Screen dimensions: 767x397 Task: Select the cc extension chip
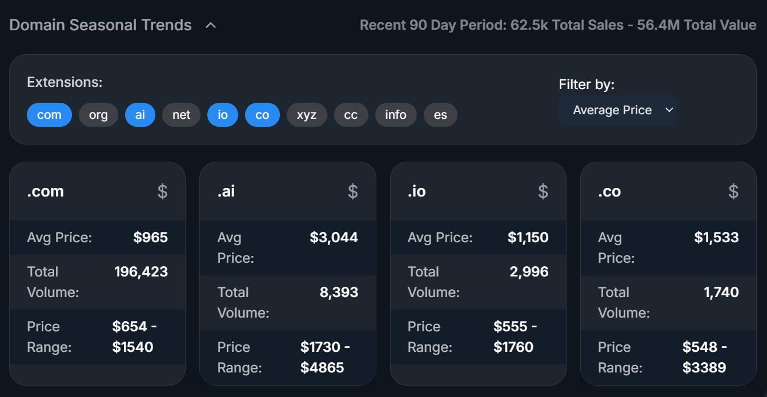tap(351, 115)
